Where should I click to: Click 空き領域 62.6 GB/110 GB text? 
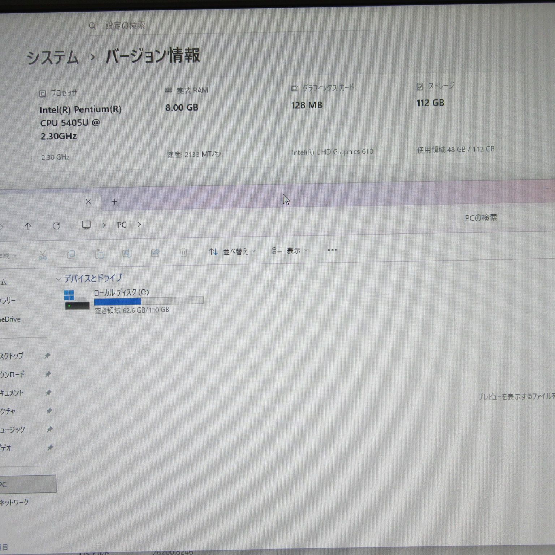[132, 310]
